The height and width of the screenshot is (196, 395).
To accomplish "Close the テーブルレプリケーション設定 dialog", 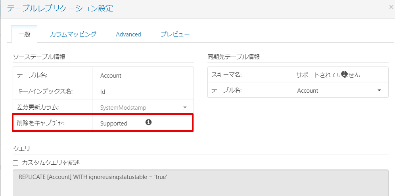I will pyautogui.click(x=391, y=7).
